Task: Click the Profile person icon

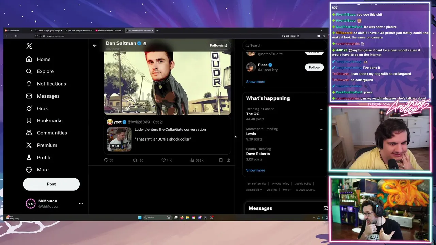Action: click(29, 157)
